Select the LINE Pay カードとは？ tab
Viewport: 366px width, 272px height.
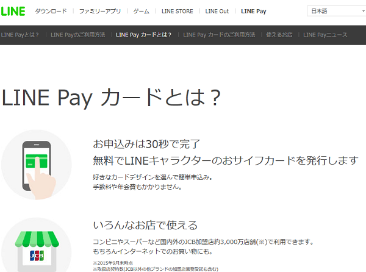tap(143, 35)
